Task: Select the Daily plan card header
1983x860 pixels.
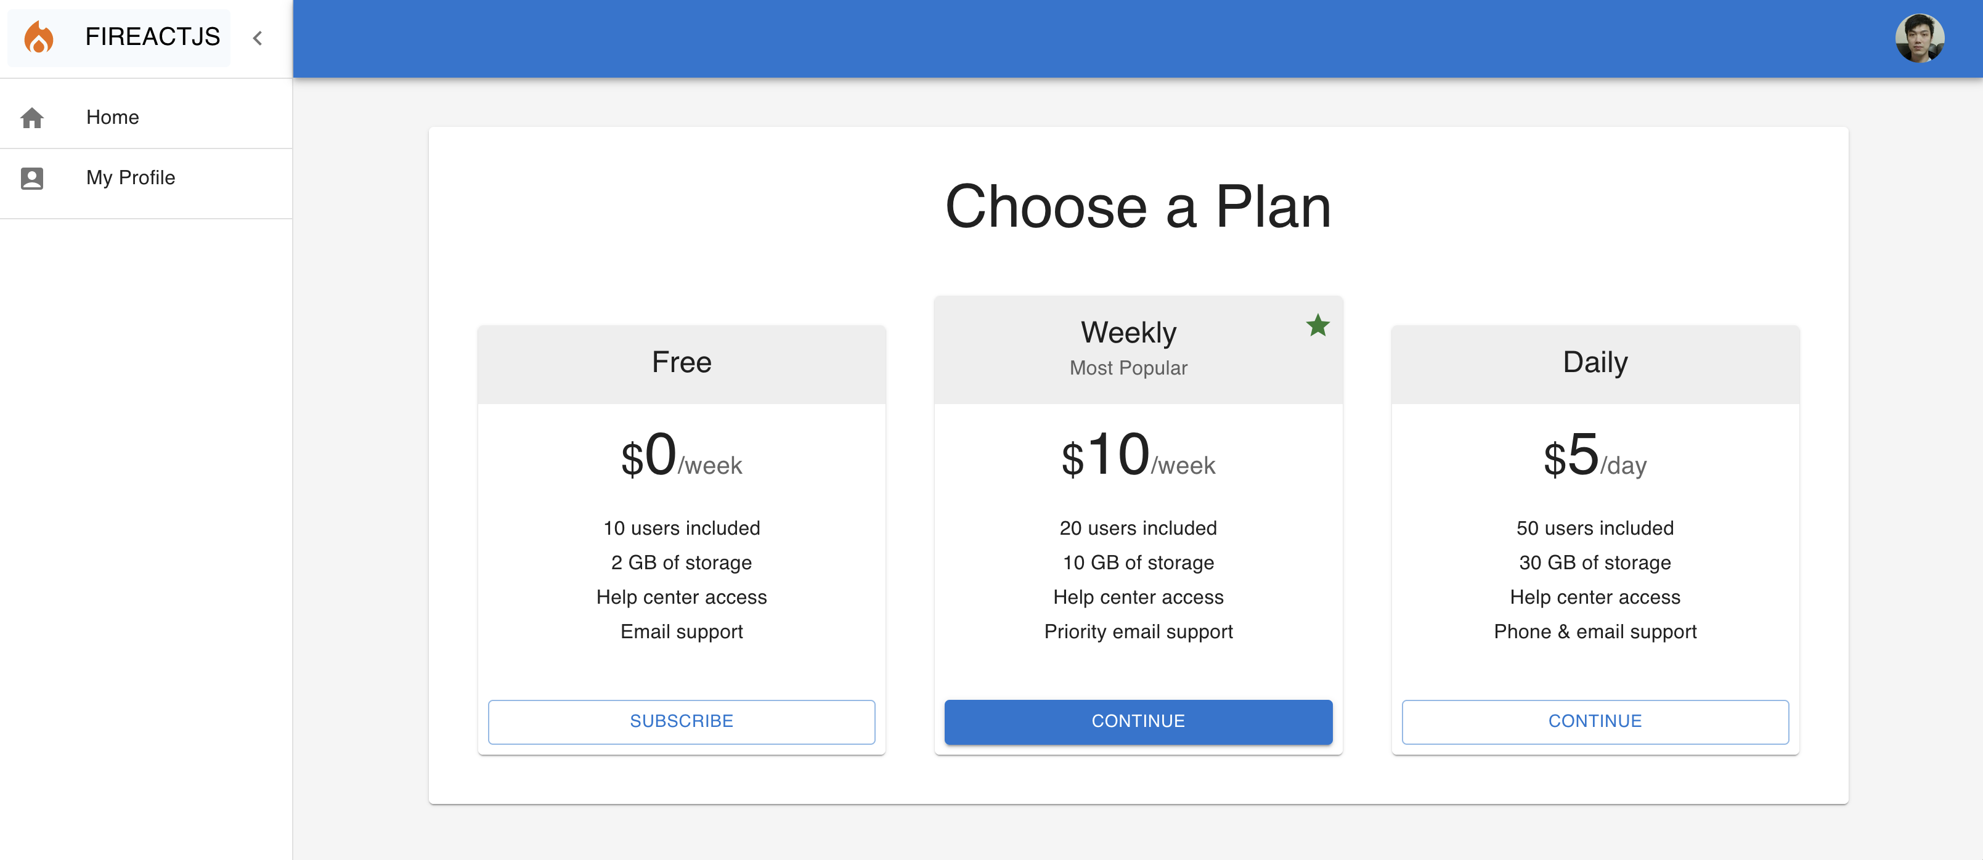Action: pyautogui.click(x=1595, y=364)
